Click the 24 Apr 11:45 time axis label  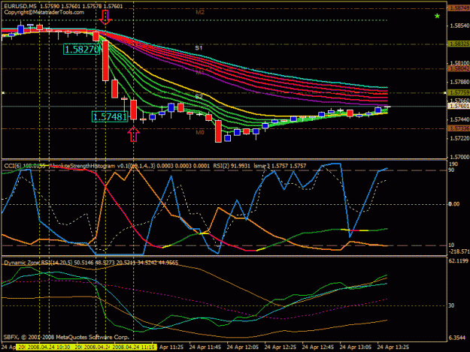click(205, 347)
